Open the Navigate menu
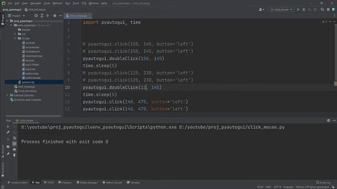Viewport: 337px width, 189px height. point(36,3)
